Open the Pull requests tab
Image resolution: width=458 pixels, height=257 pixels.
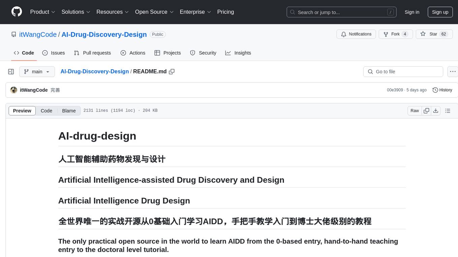(92, 53)
